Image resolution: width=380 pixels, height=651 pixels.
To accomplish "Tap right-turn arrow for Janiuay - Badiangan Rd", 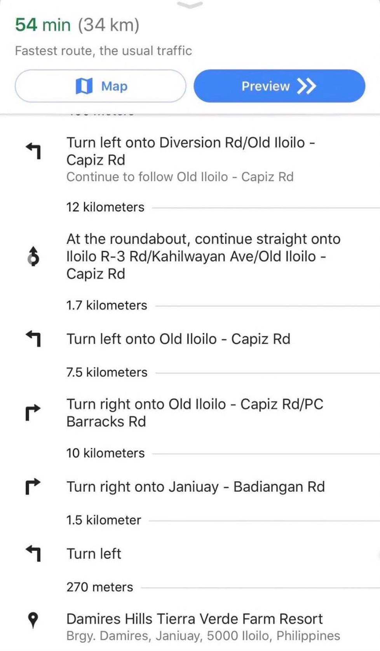I will click(x=33, y=486).
